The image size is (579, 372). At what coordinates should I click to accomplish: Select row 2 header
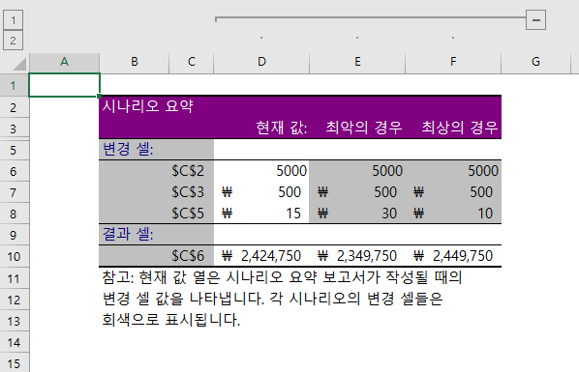(x=14, y=107)
